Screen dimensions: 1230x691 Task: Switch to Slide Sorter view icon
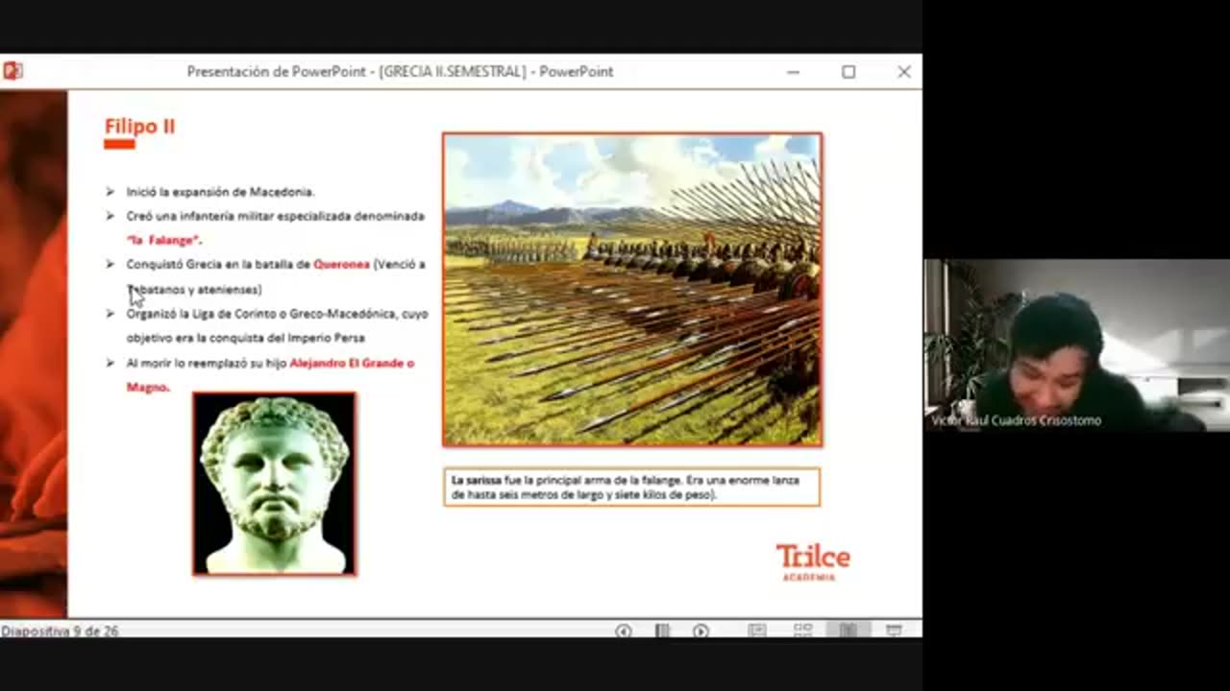pos(802,631)
